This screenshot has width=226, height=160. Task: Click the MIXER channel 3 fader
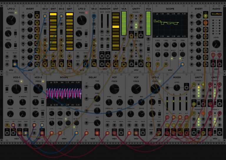click(180, 103)
